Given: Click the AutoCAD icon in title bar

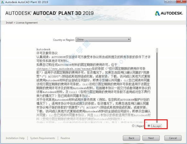Looking at the screenshot, I should point(2,2).
